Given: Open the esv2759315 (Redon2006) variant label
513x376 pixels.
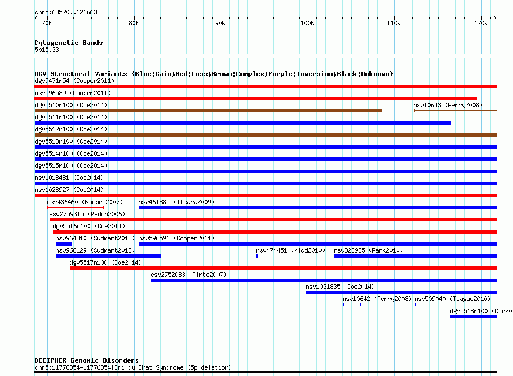Looking at the screenshot, I should (x=87, y=214).
